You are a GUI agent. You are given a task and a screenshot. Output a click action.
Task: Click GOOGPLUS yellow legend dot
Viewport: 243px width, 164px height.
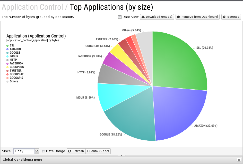7,67
